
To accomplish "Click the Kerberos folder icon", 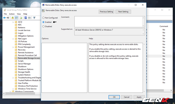I will 16,27.
